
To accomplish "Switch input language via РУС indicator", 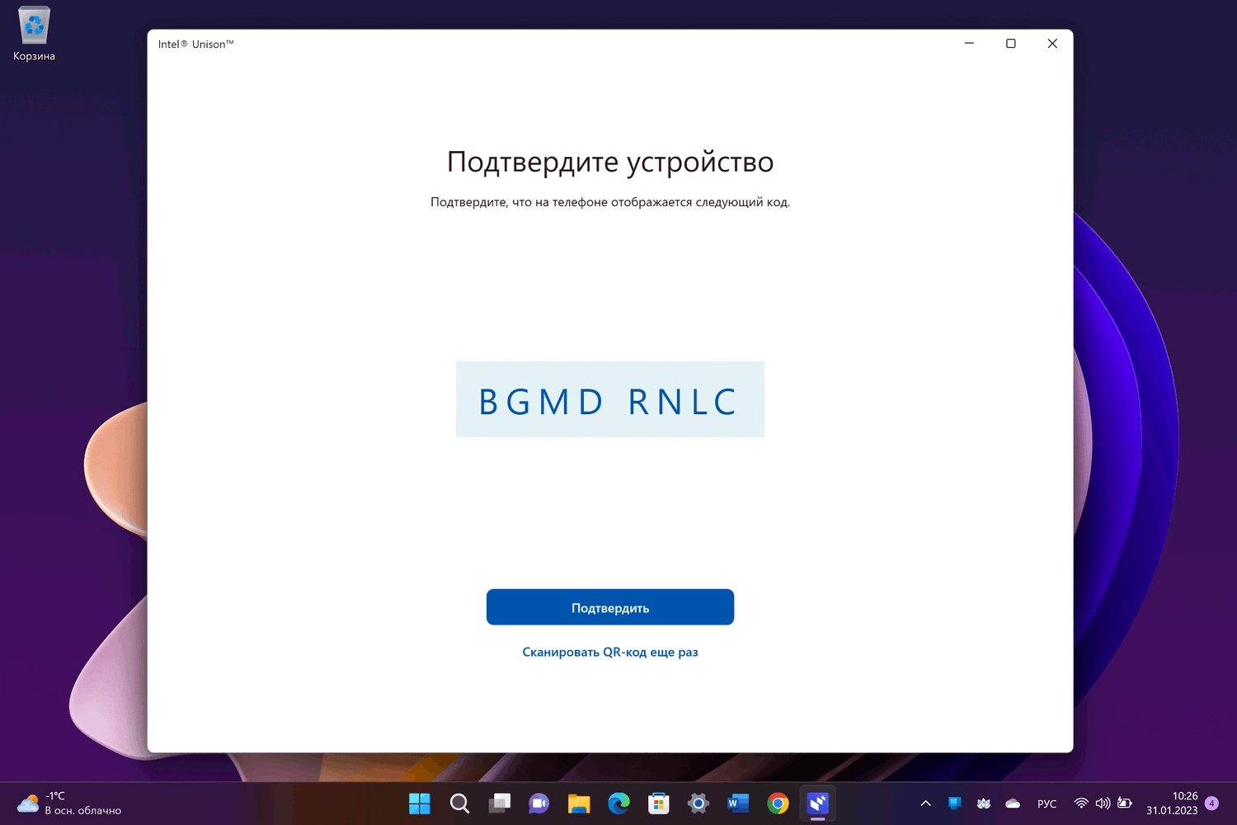I will point(1047,804).
